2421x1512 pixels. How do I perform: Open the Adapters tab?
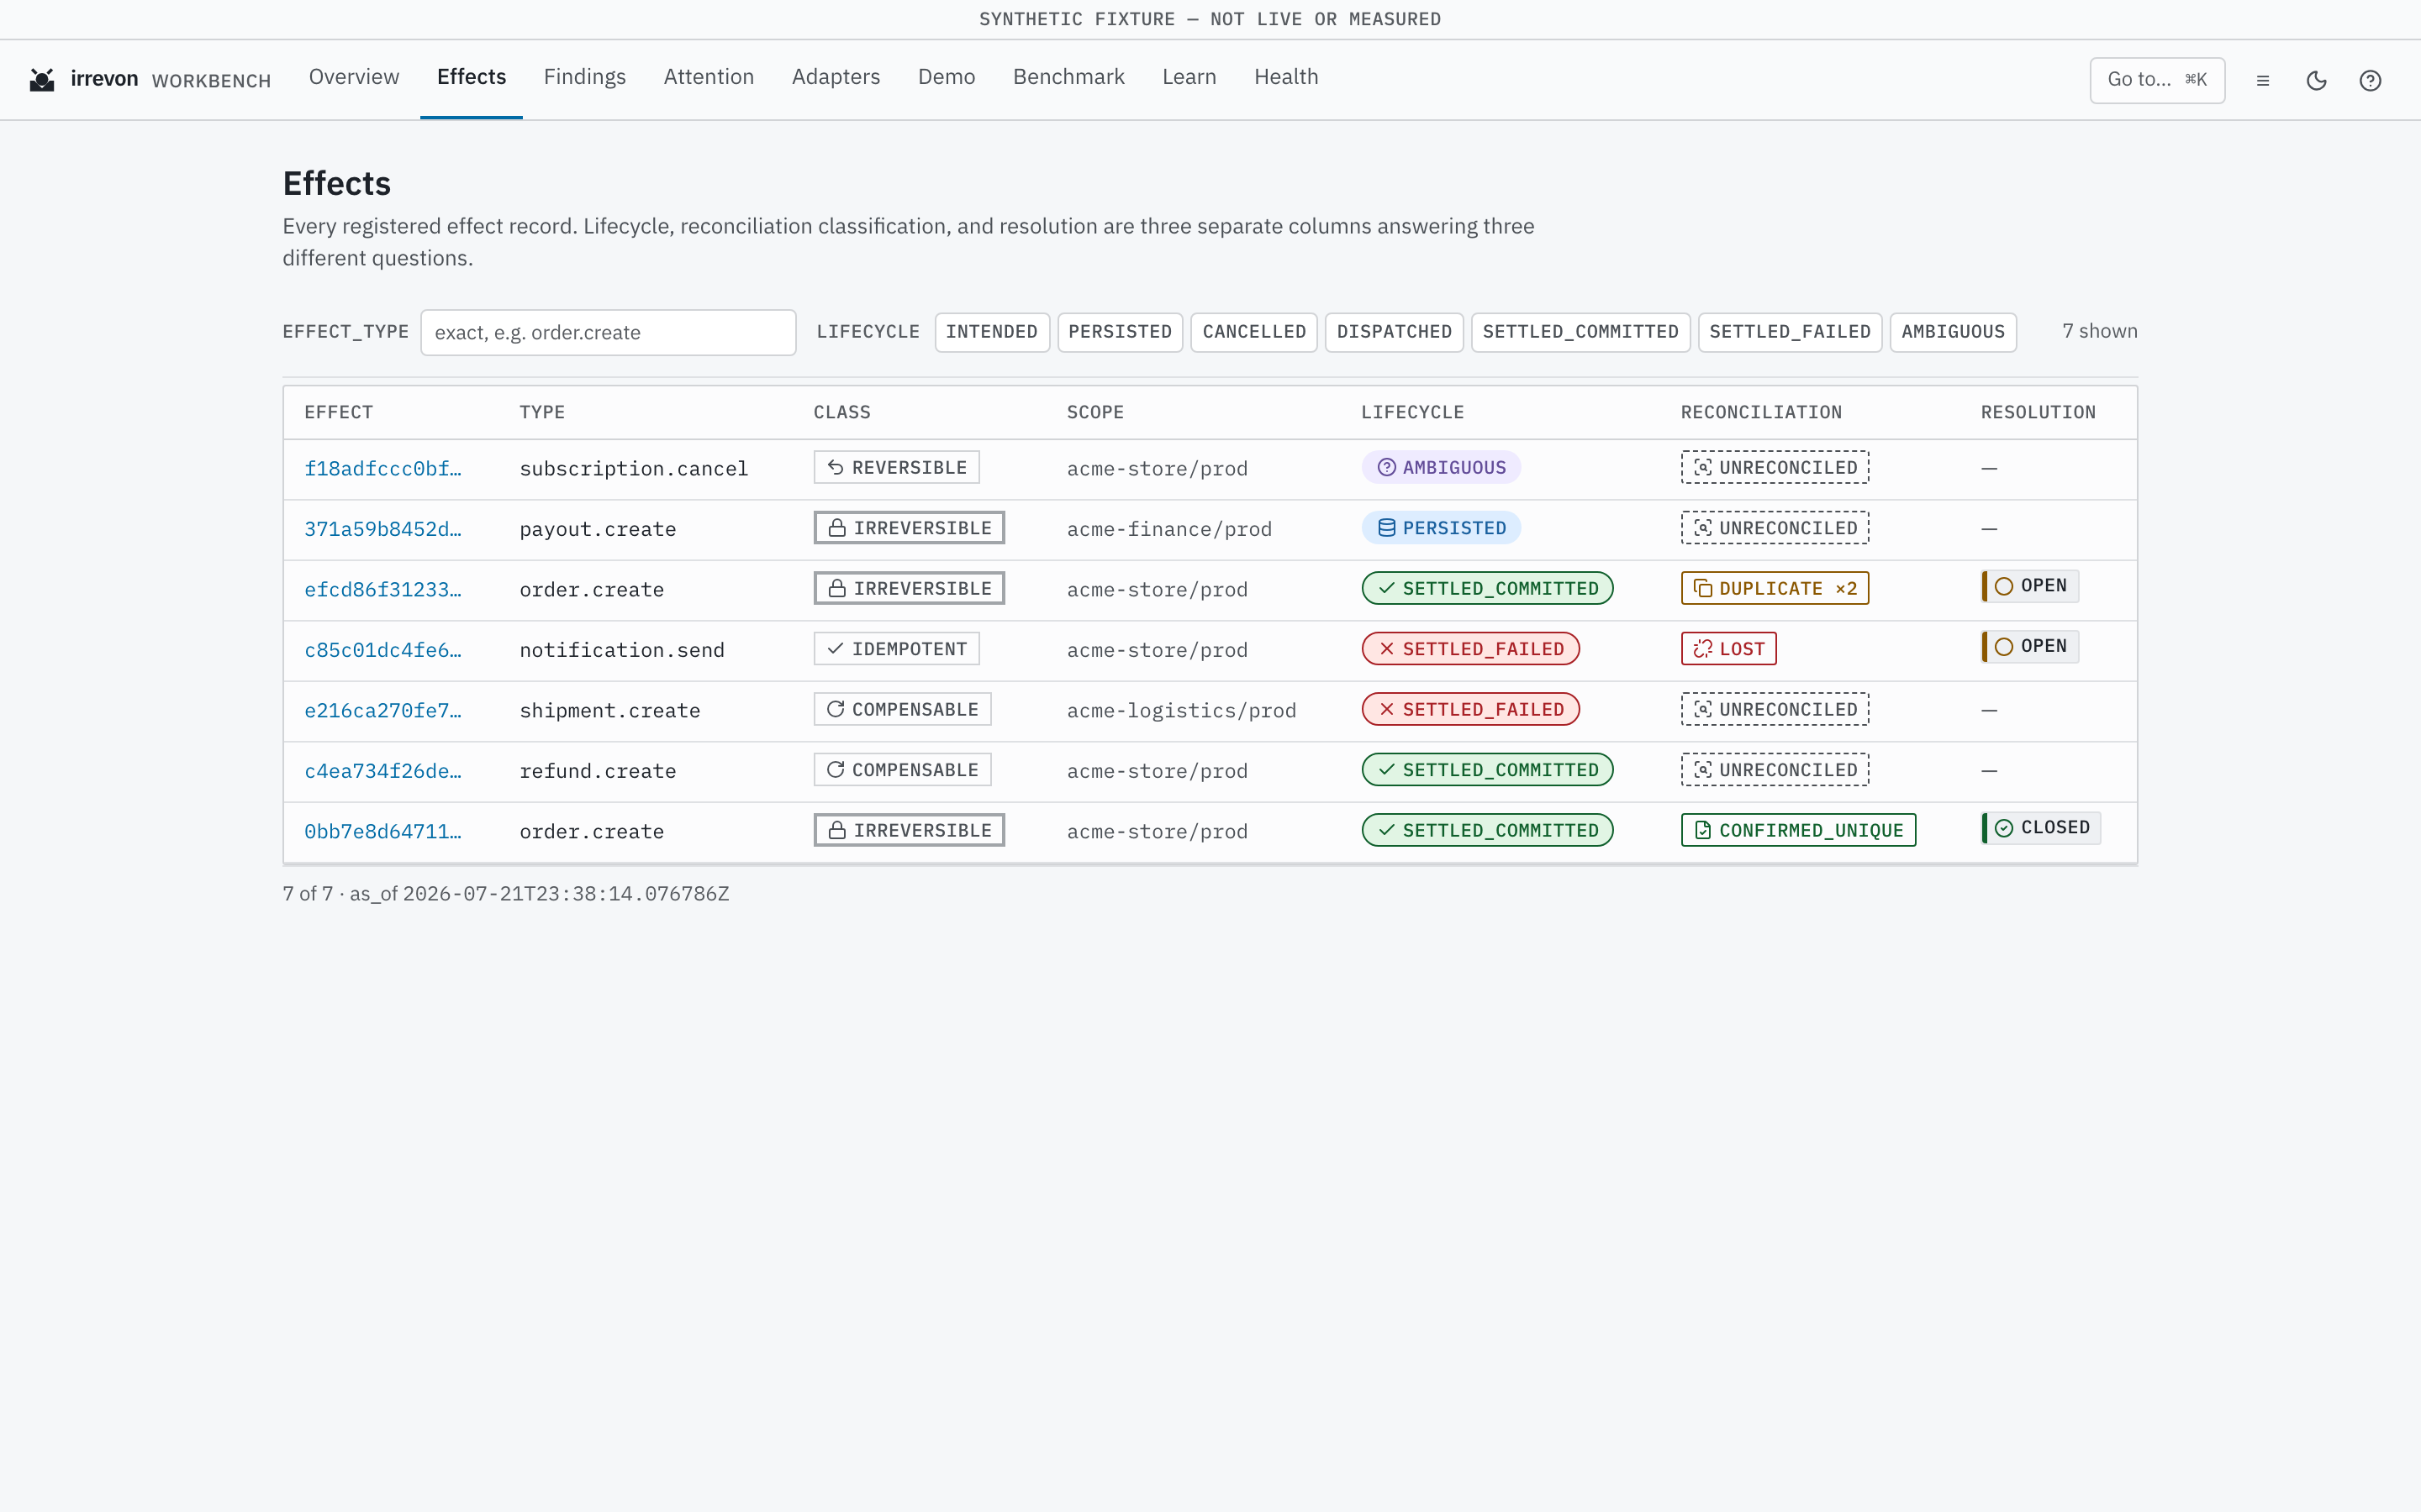pos(836,77)
